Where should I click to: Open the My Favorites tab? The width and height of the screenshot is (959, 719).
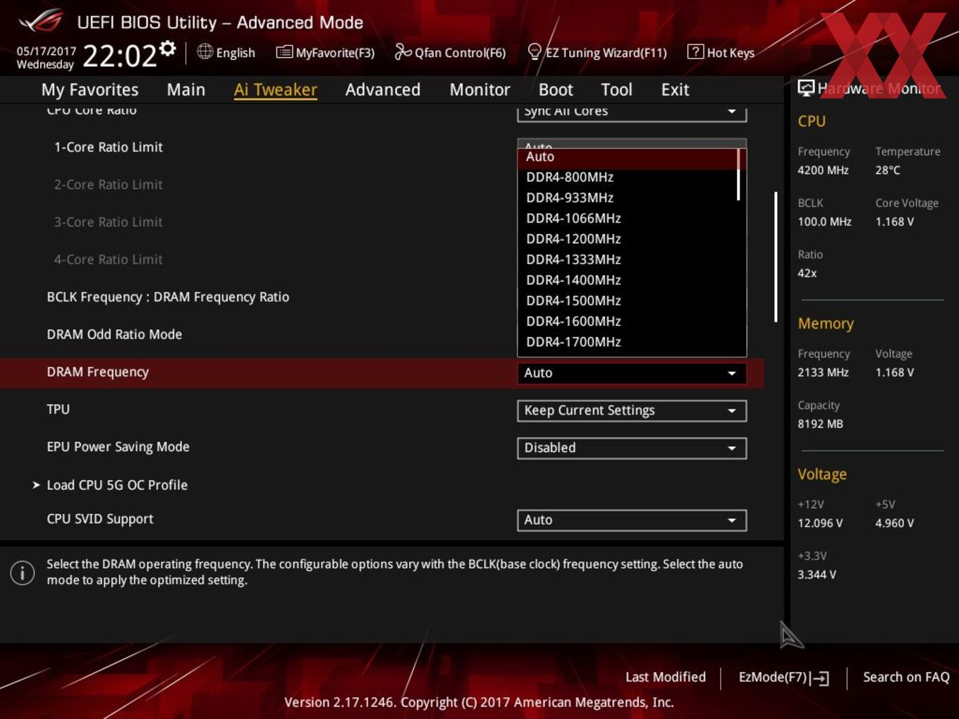(x=90, y=90)
